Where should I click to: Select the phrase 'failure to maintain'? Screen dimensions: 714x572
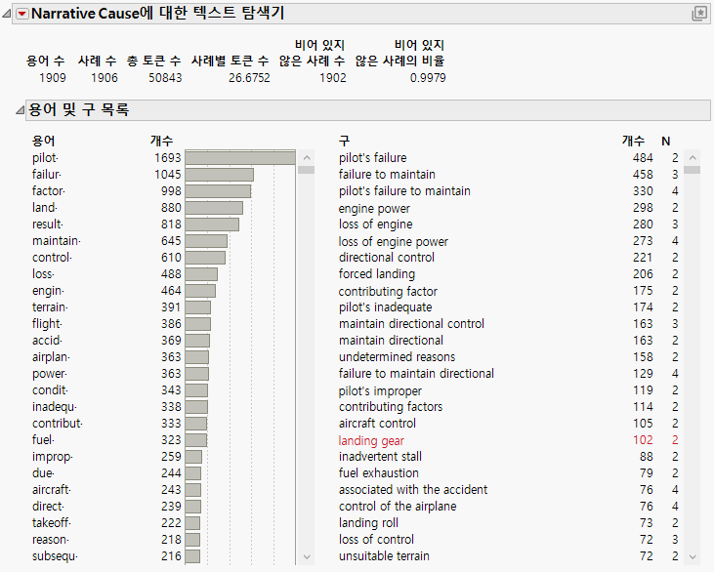(387, 175)
